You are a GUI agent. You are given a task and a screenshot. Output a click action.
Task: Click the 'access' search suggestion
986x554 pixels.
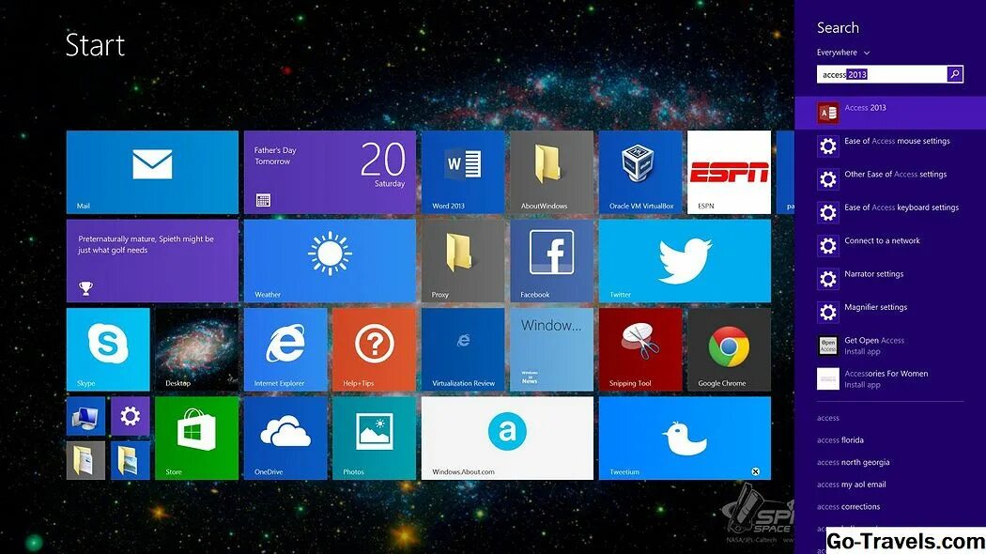click(827, 418)
